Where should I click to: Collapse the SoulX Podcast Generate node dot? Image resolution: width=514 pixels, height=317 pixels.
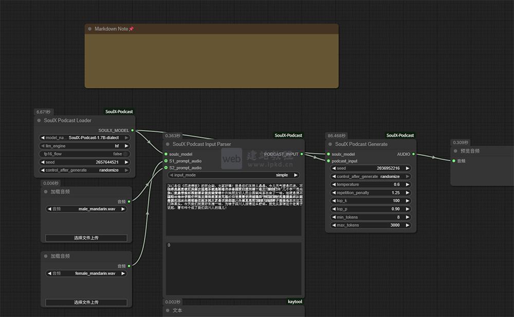[x=330, y=145]
